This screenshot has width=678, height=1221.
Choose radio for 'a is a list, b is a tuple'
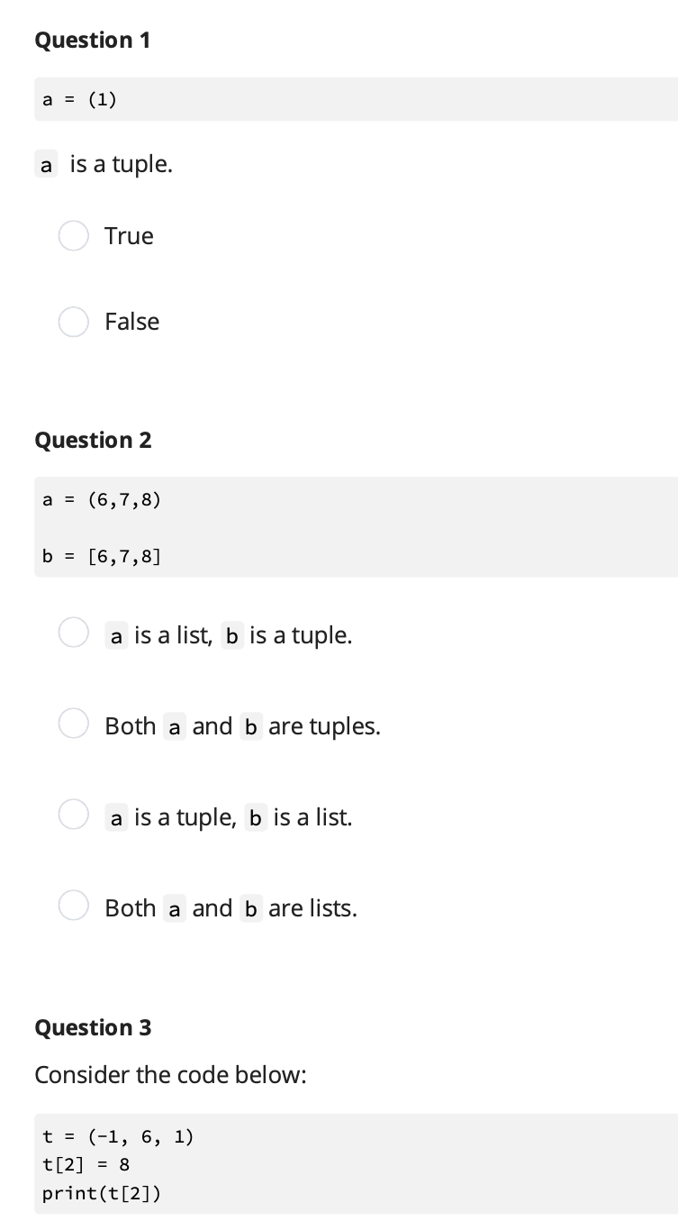pos(74,633)
